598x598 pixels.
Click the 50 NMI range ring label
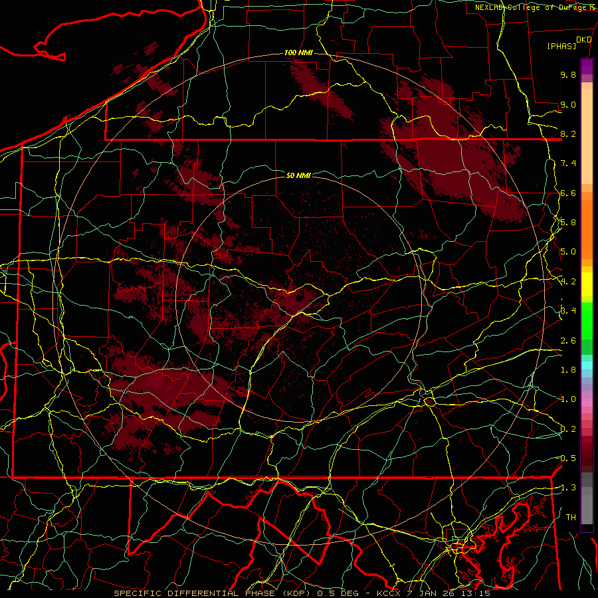298,175
